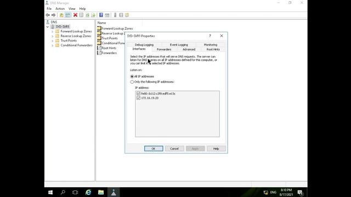The image size is (351, 197).
Task: Toggle the 172.16.19.20 checkbox
Action: tap(138, 98)
